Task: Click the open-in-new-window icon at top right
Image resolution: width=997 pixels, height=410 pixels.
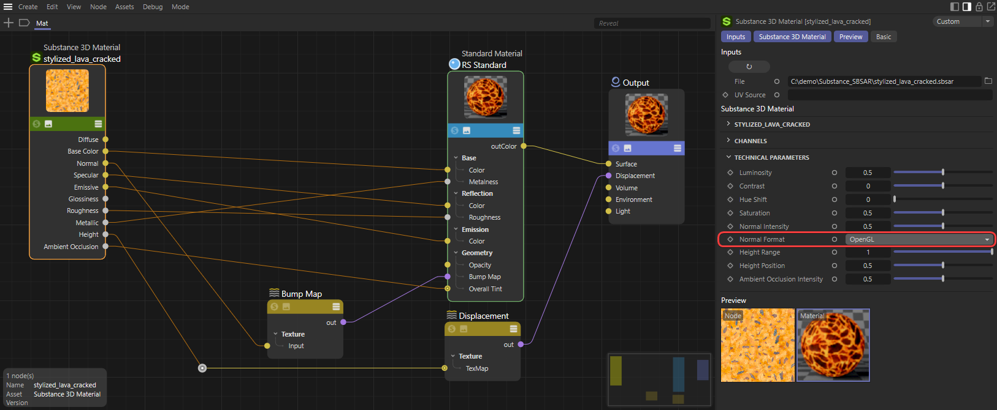Action: pos(991,7)
